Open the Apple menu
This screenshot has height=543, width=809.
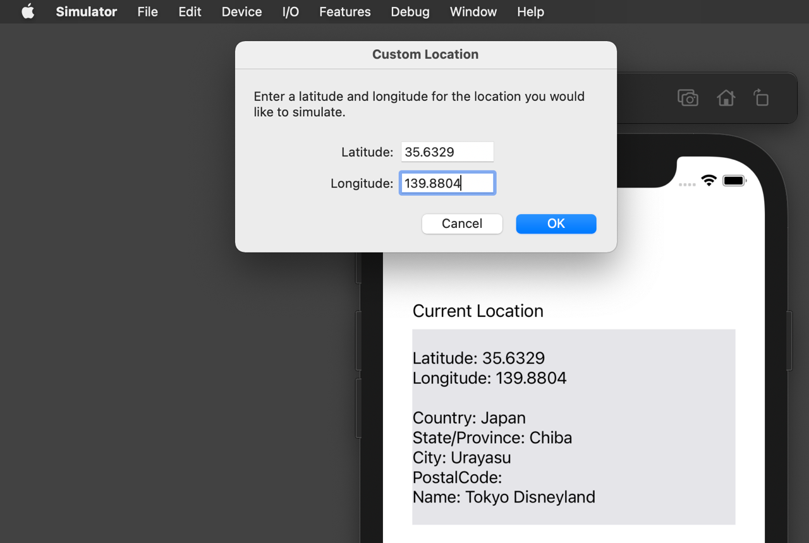(28, 11)
